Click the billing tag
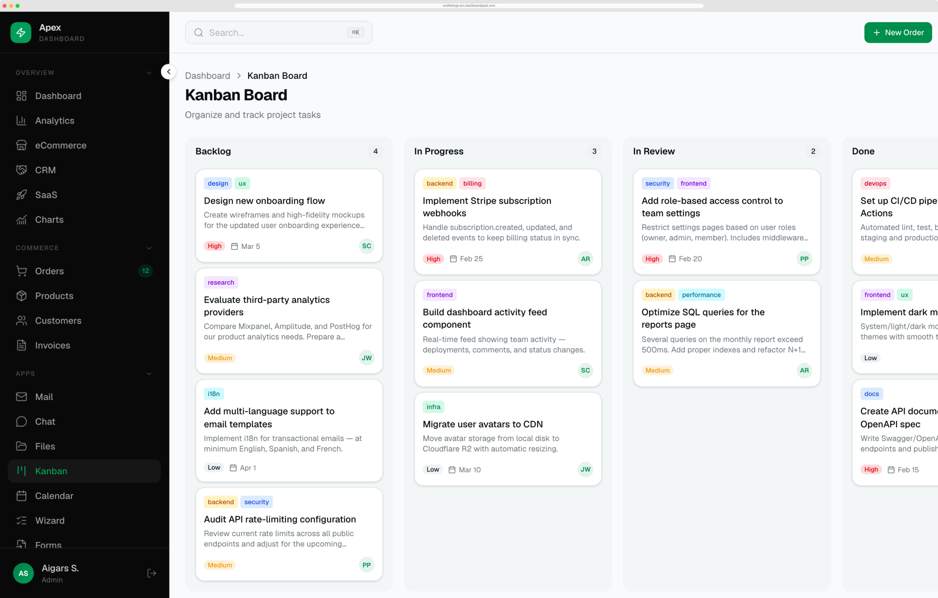The image size is (938, 598). tap(473, 184)
